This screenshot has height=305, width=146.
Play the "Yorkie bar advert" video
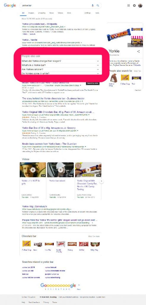[x=61, y=170]
